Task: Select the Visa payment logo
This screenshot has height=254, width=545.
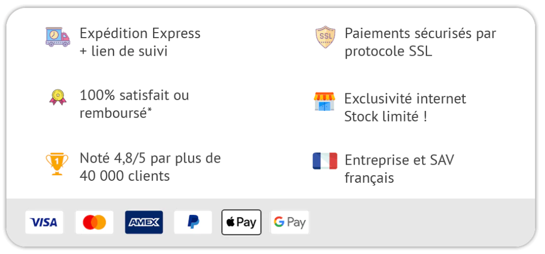Action: pos(44,222)
